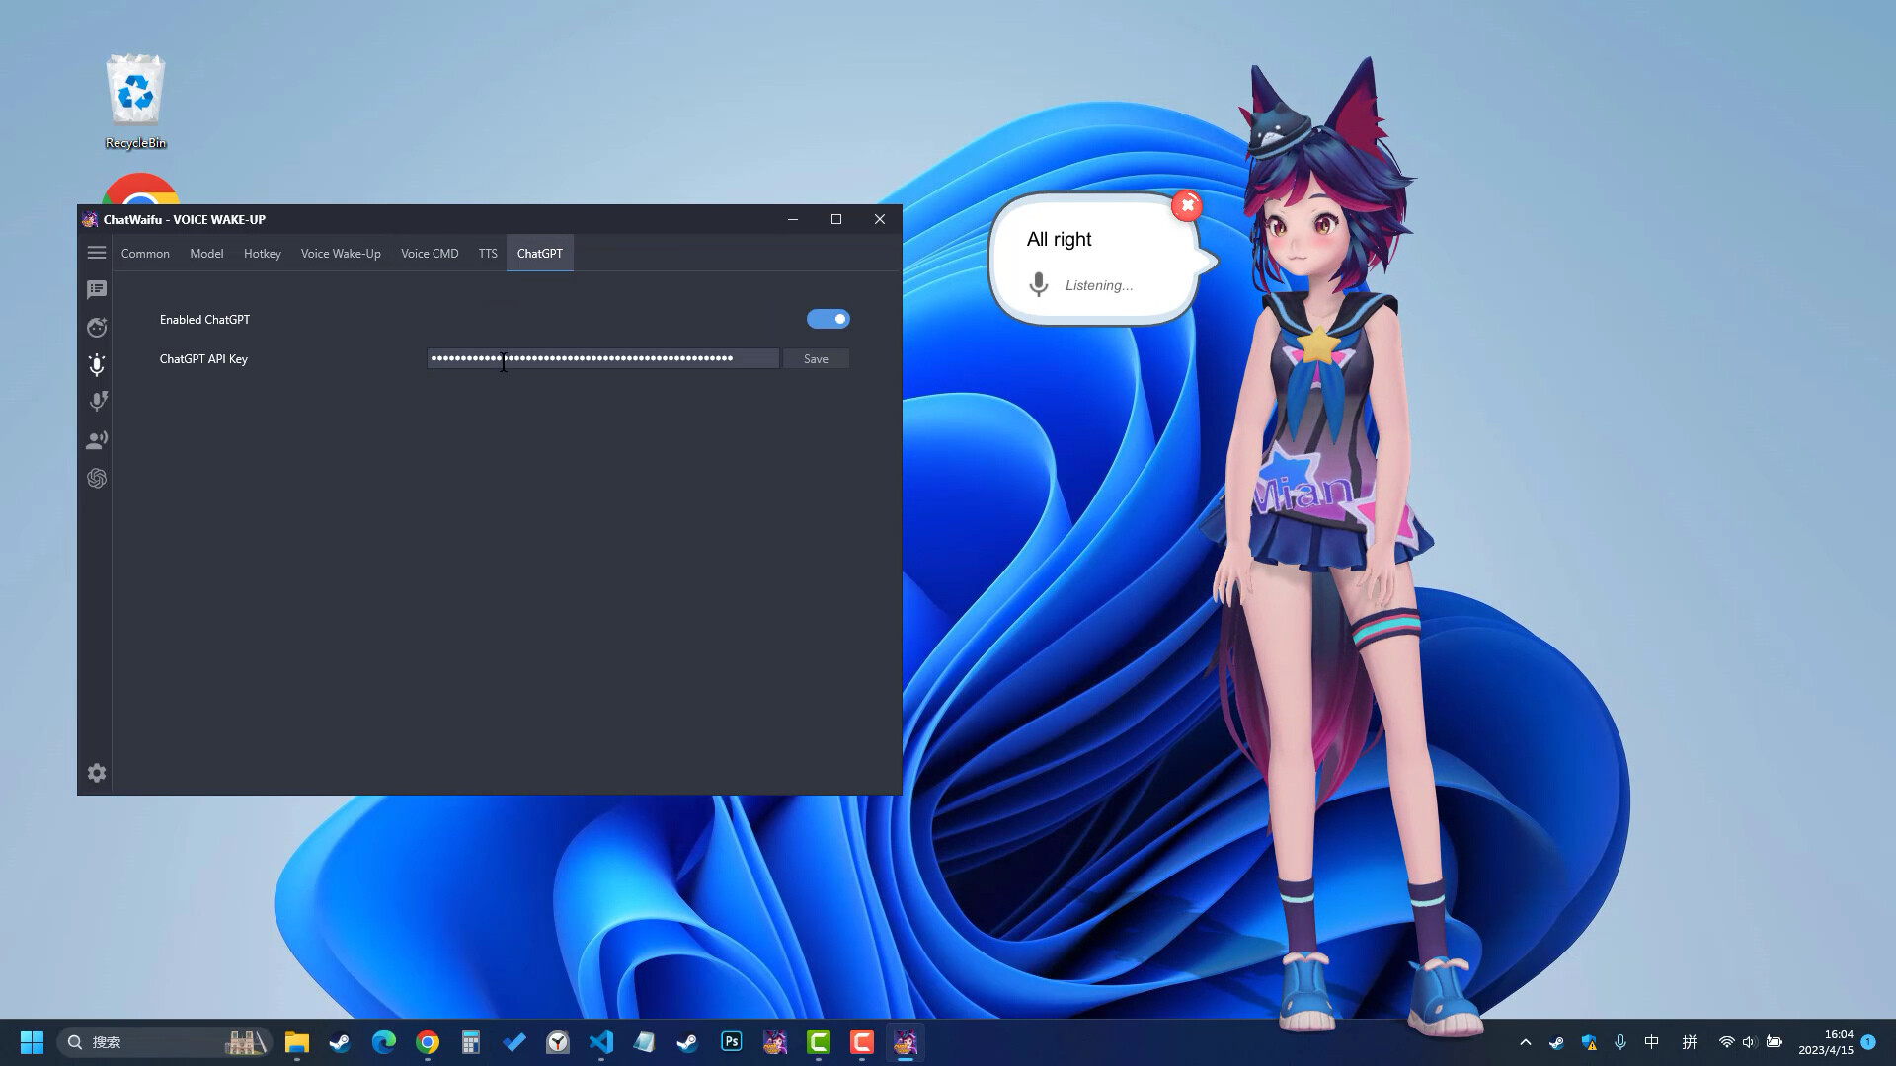Open the ChatGPT logo sidebar icon

point(96,479)
